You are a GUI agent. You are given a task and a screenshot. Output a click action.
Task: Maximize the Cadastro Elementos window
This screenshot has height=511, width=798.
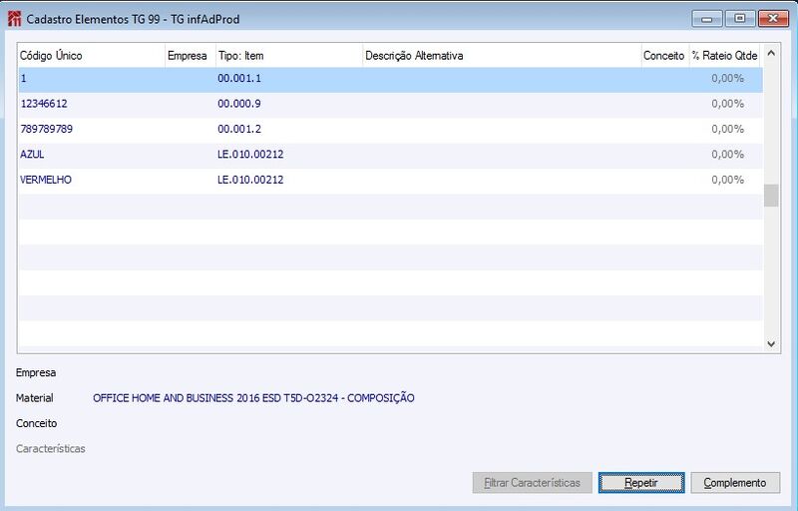point(739,19)
